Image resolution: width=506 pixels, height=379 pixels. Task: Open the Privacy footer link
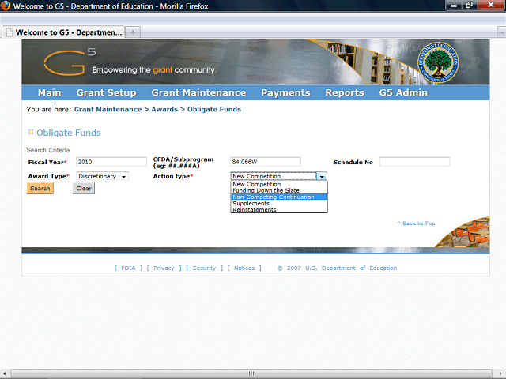(x=164, y=268)
